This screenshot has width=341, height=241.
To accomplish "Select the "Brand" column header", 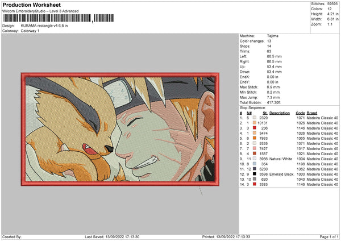I will pyautogui.click(x=312, y=113).
